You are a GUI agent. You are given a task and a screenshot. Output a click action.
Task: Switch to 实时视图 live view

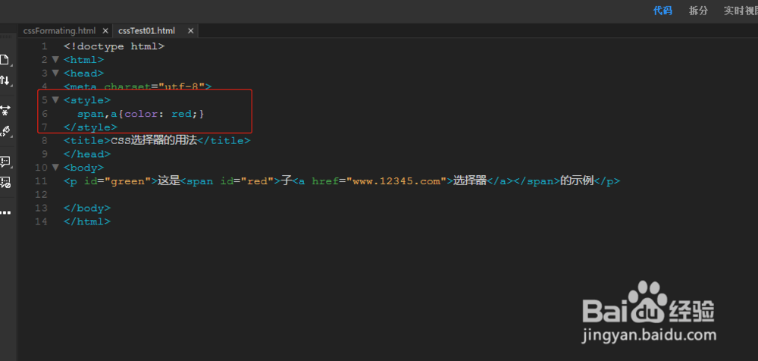pos(741,11)
